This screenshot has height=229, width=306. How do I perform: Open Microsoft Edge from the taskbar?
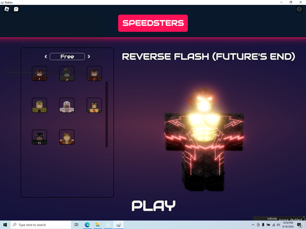[88, 225]
